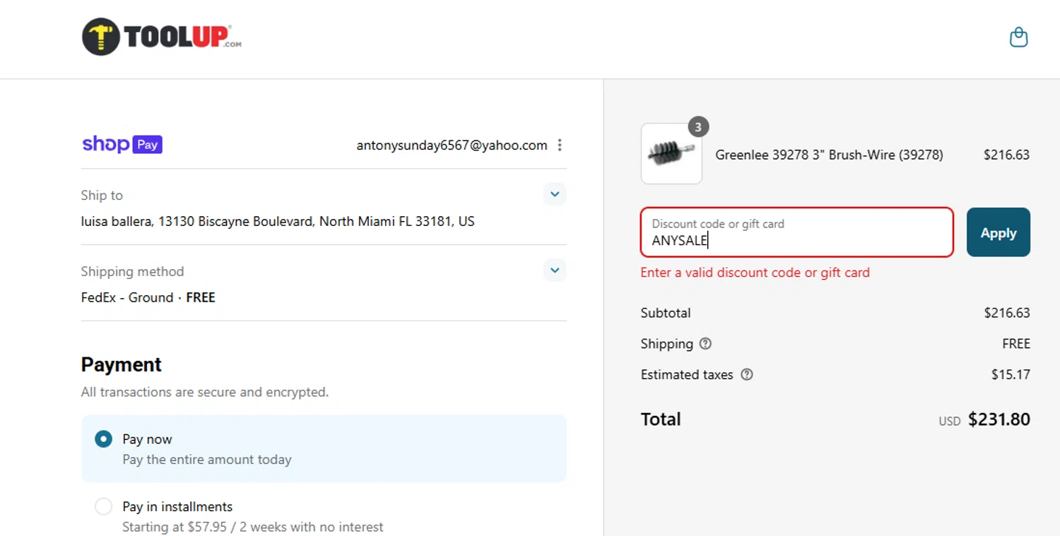Open the shopping bag cart icon
This screenshot has width=1060, height=536.
pyautogui.click(x=1018, y=37)
